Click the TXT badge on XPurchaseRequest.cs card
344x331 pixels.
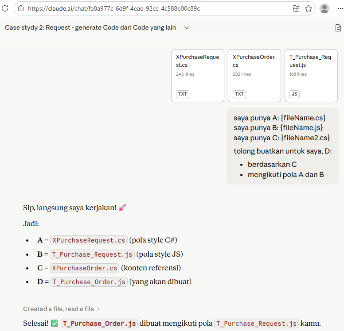tap(183, 94)
